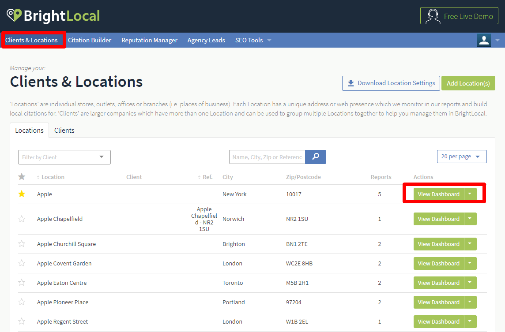
Task: Click the Free Live Demo button
Action: coord(459,16)
